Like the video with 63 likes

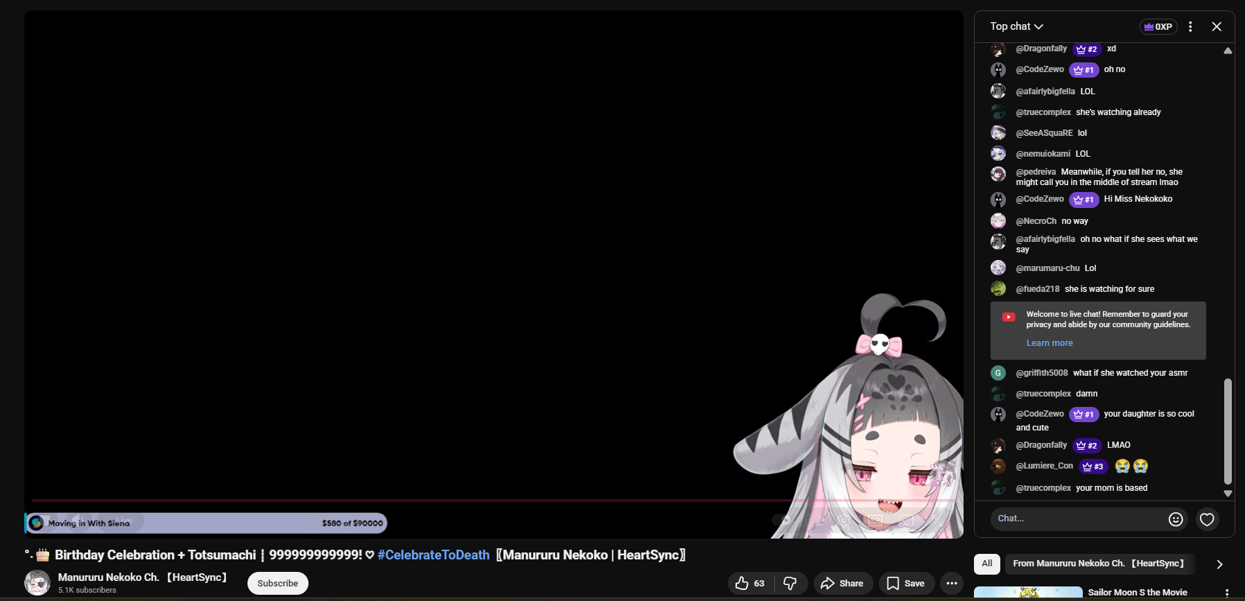pyautogui.click(x=750, y=584)
